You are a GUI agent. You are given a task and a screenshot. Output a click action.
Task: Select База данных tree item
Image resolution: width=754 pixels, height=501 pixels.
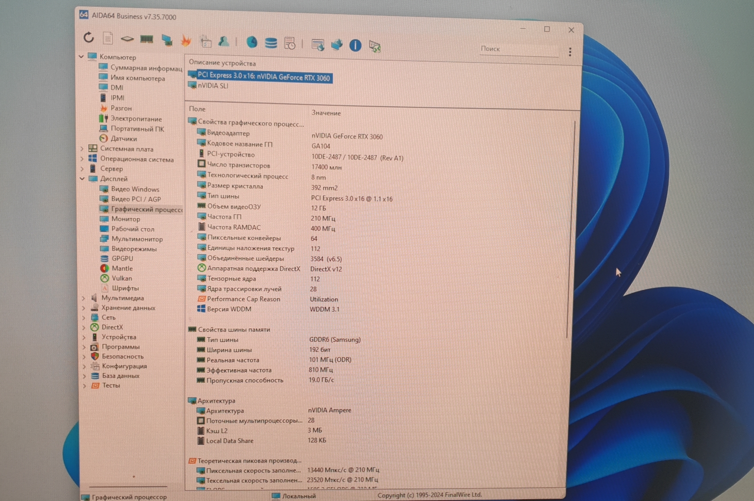(116, 376)
